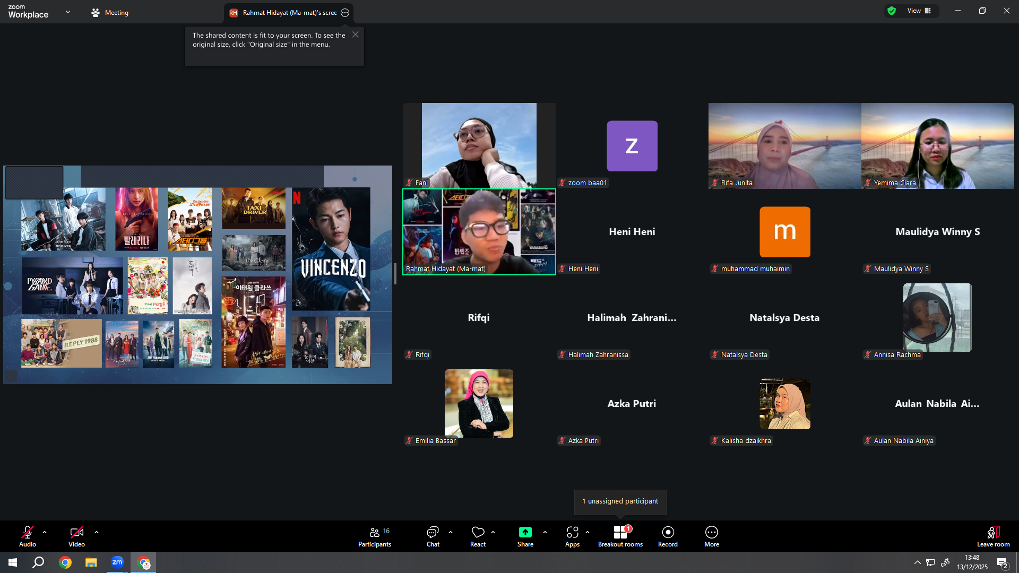Click the second Chrome taskbar icon with profile badge

coord(143,562)
